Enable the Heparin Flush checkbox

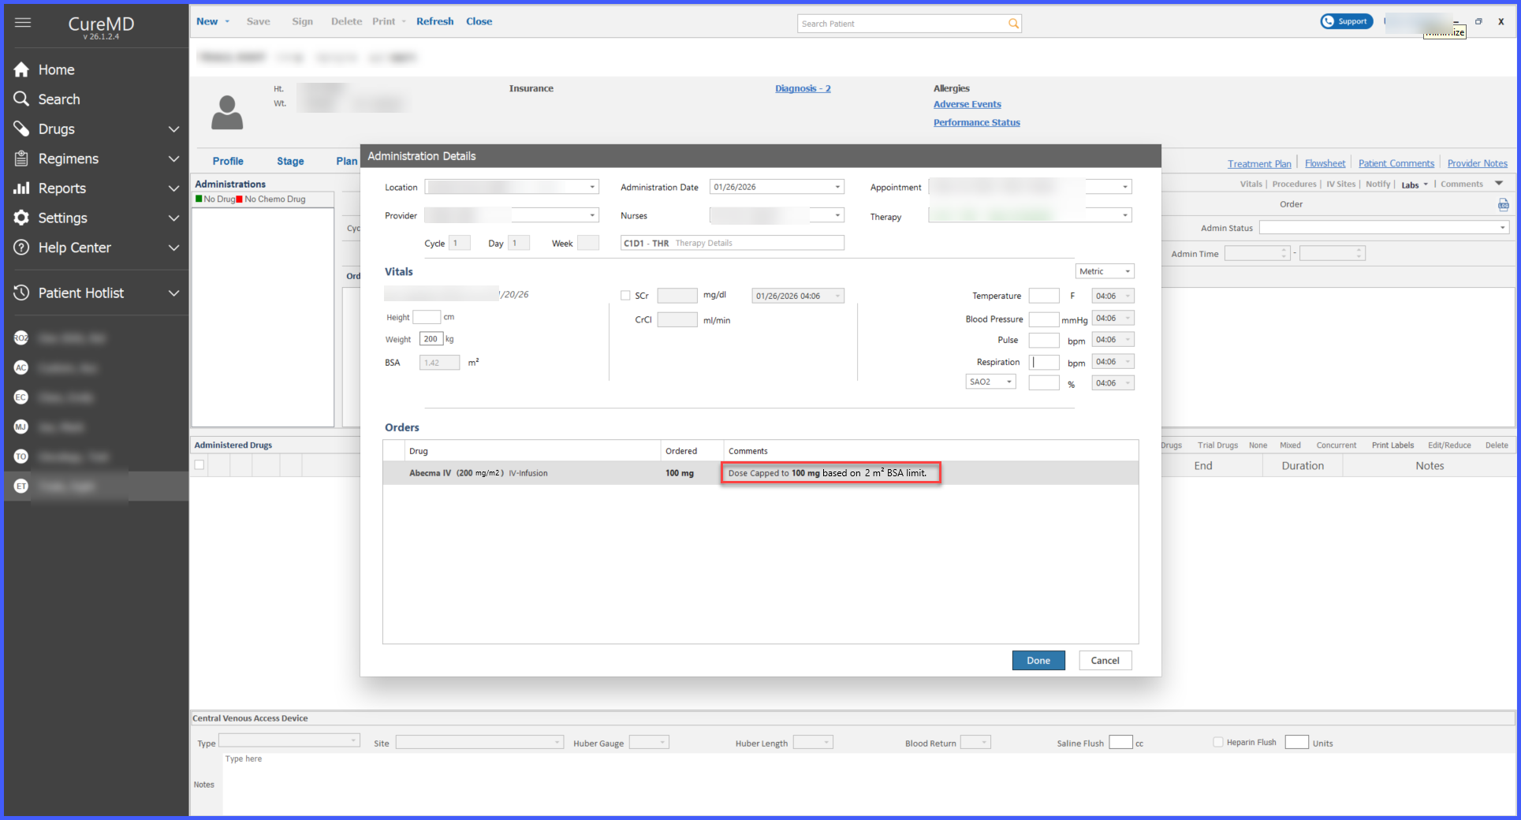tap(1218, 742)
